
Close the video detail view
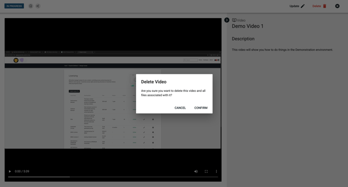(337, 6)
